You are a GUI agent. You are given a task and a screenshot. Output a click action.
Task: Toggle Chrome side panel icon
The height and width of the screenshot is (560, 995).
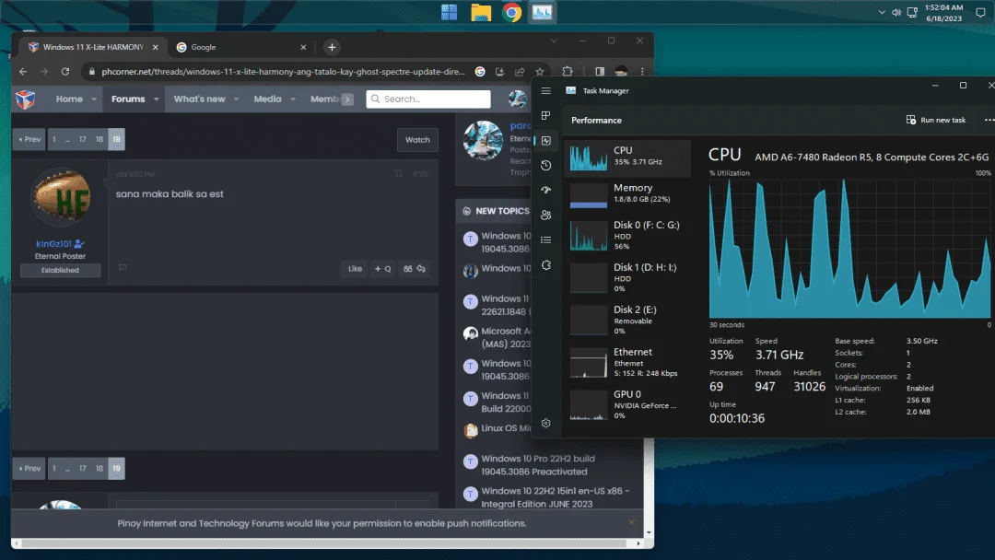(600, 72)
